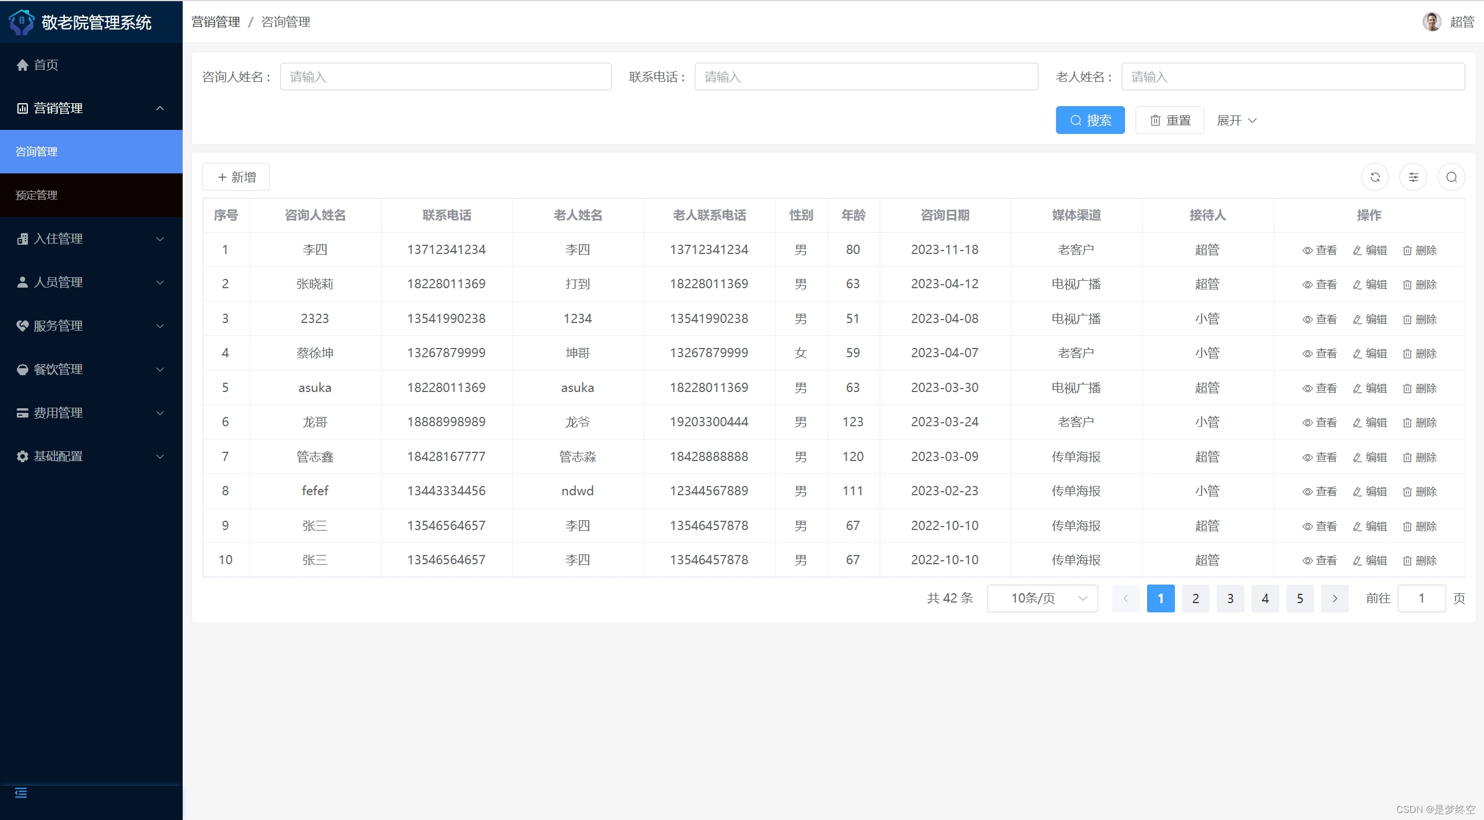Edit the 龙哥 record
The height and width of the screenshot is (820, 1484).
coord(1370,422)
